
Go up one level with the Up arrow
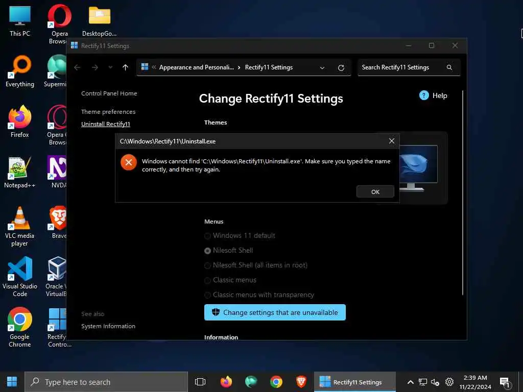pyautogui.click(x=126, y=67)
